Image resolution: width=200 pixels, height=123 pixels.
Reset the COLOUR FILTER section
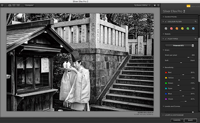click(196, 22)
